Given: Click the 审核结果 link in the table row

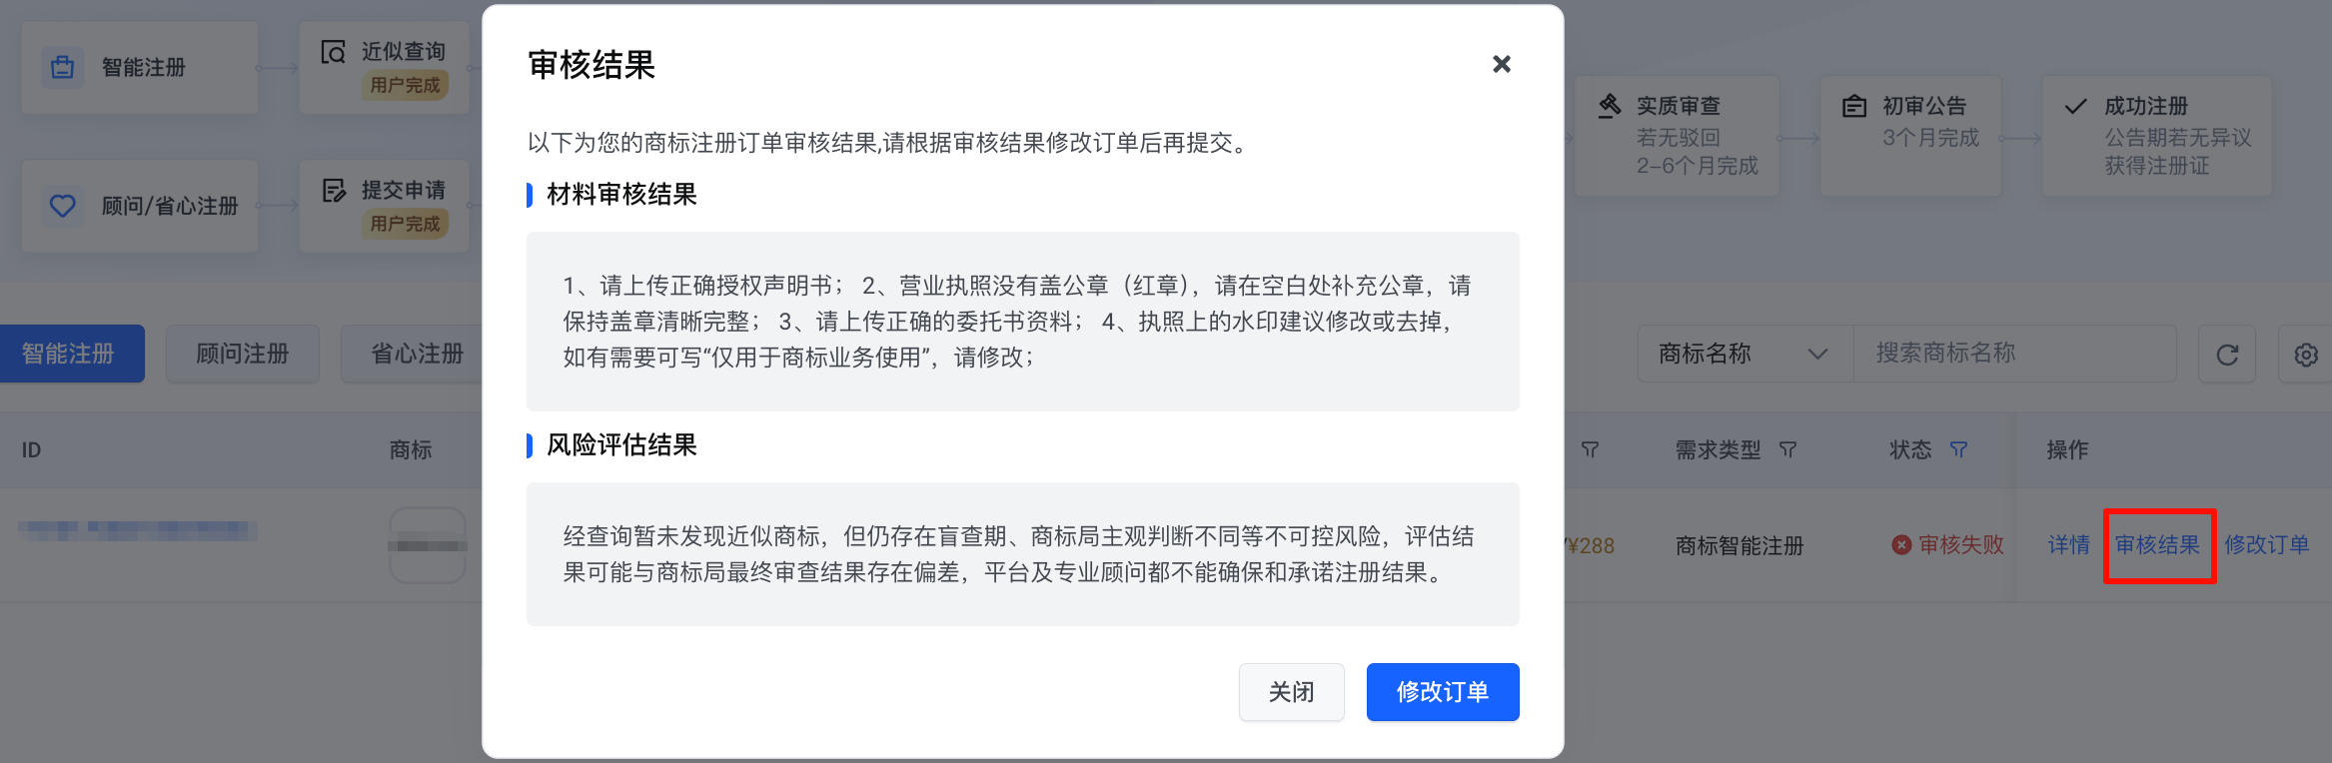Looking at the screenshot, I should (2158, 545).
